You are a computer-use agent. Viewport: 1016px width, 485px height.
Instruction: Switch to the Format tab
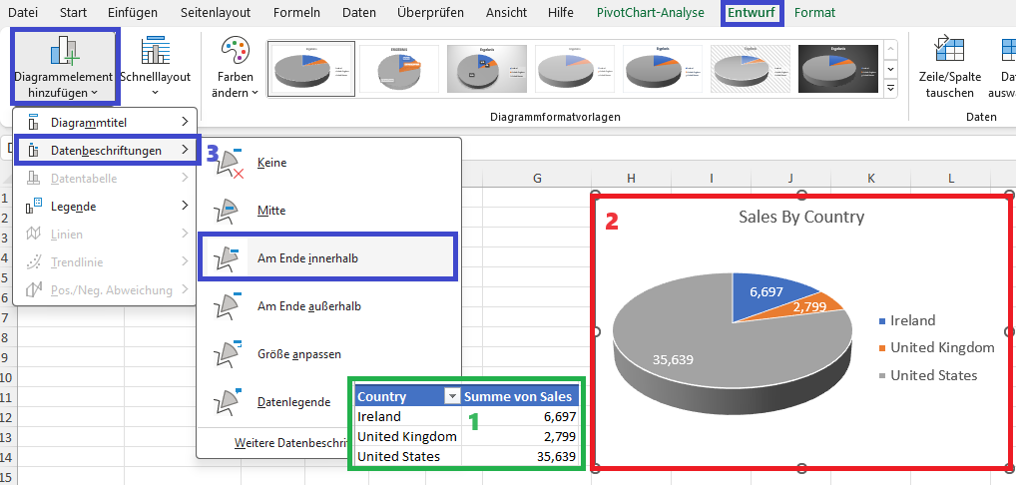pos(814,12)
